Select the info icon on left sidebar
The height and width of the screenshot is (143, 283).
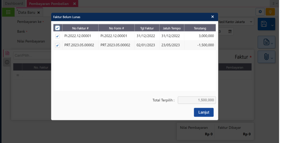pos(7,62)
